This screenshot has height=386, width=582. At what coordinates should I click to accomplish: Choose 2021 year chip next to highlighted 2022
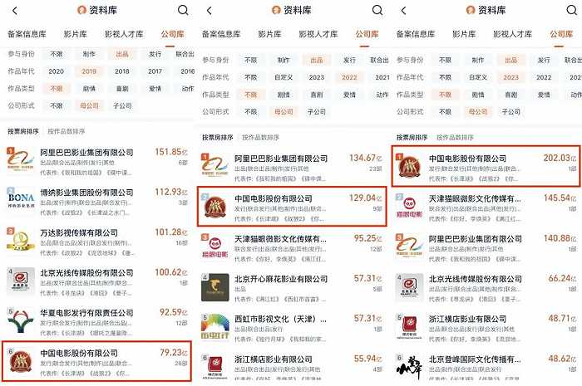click(382, 77)
